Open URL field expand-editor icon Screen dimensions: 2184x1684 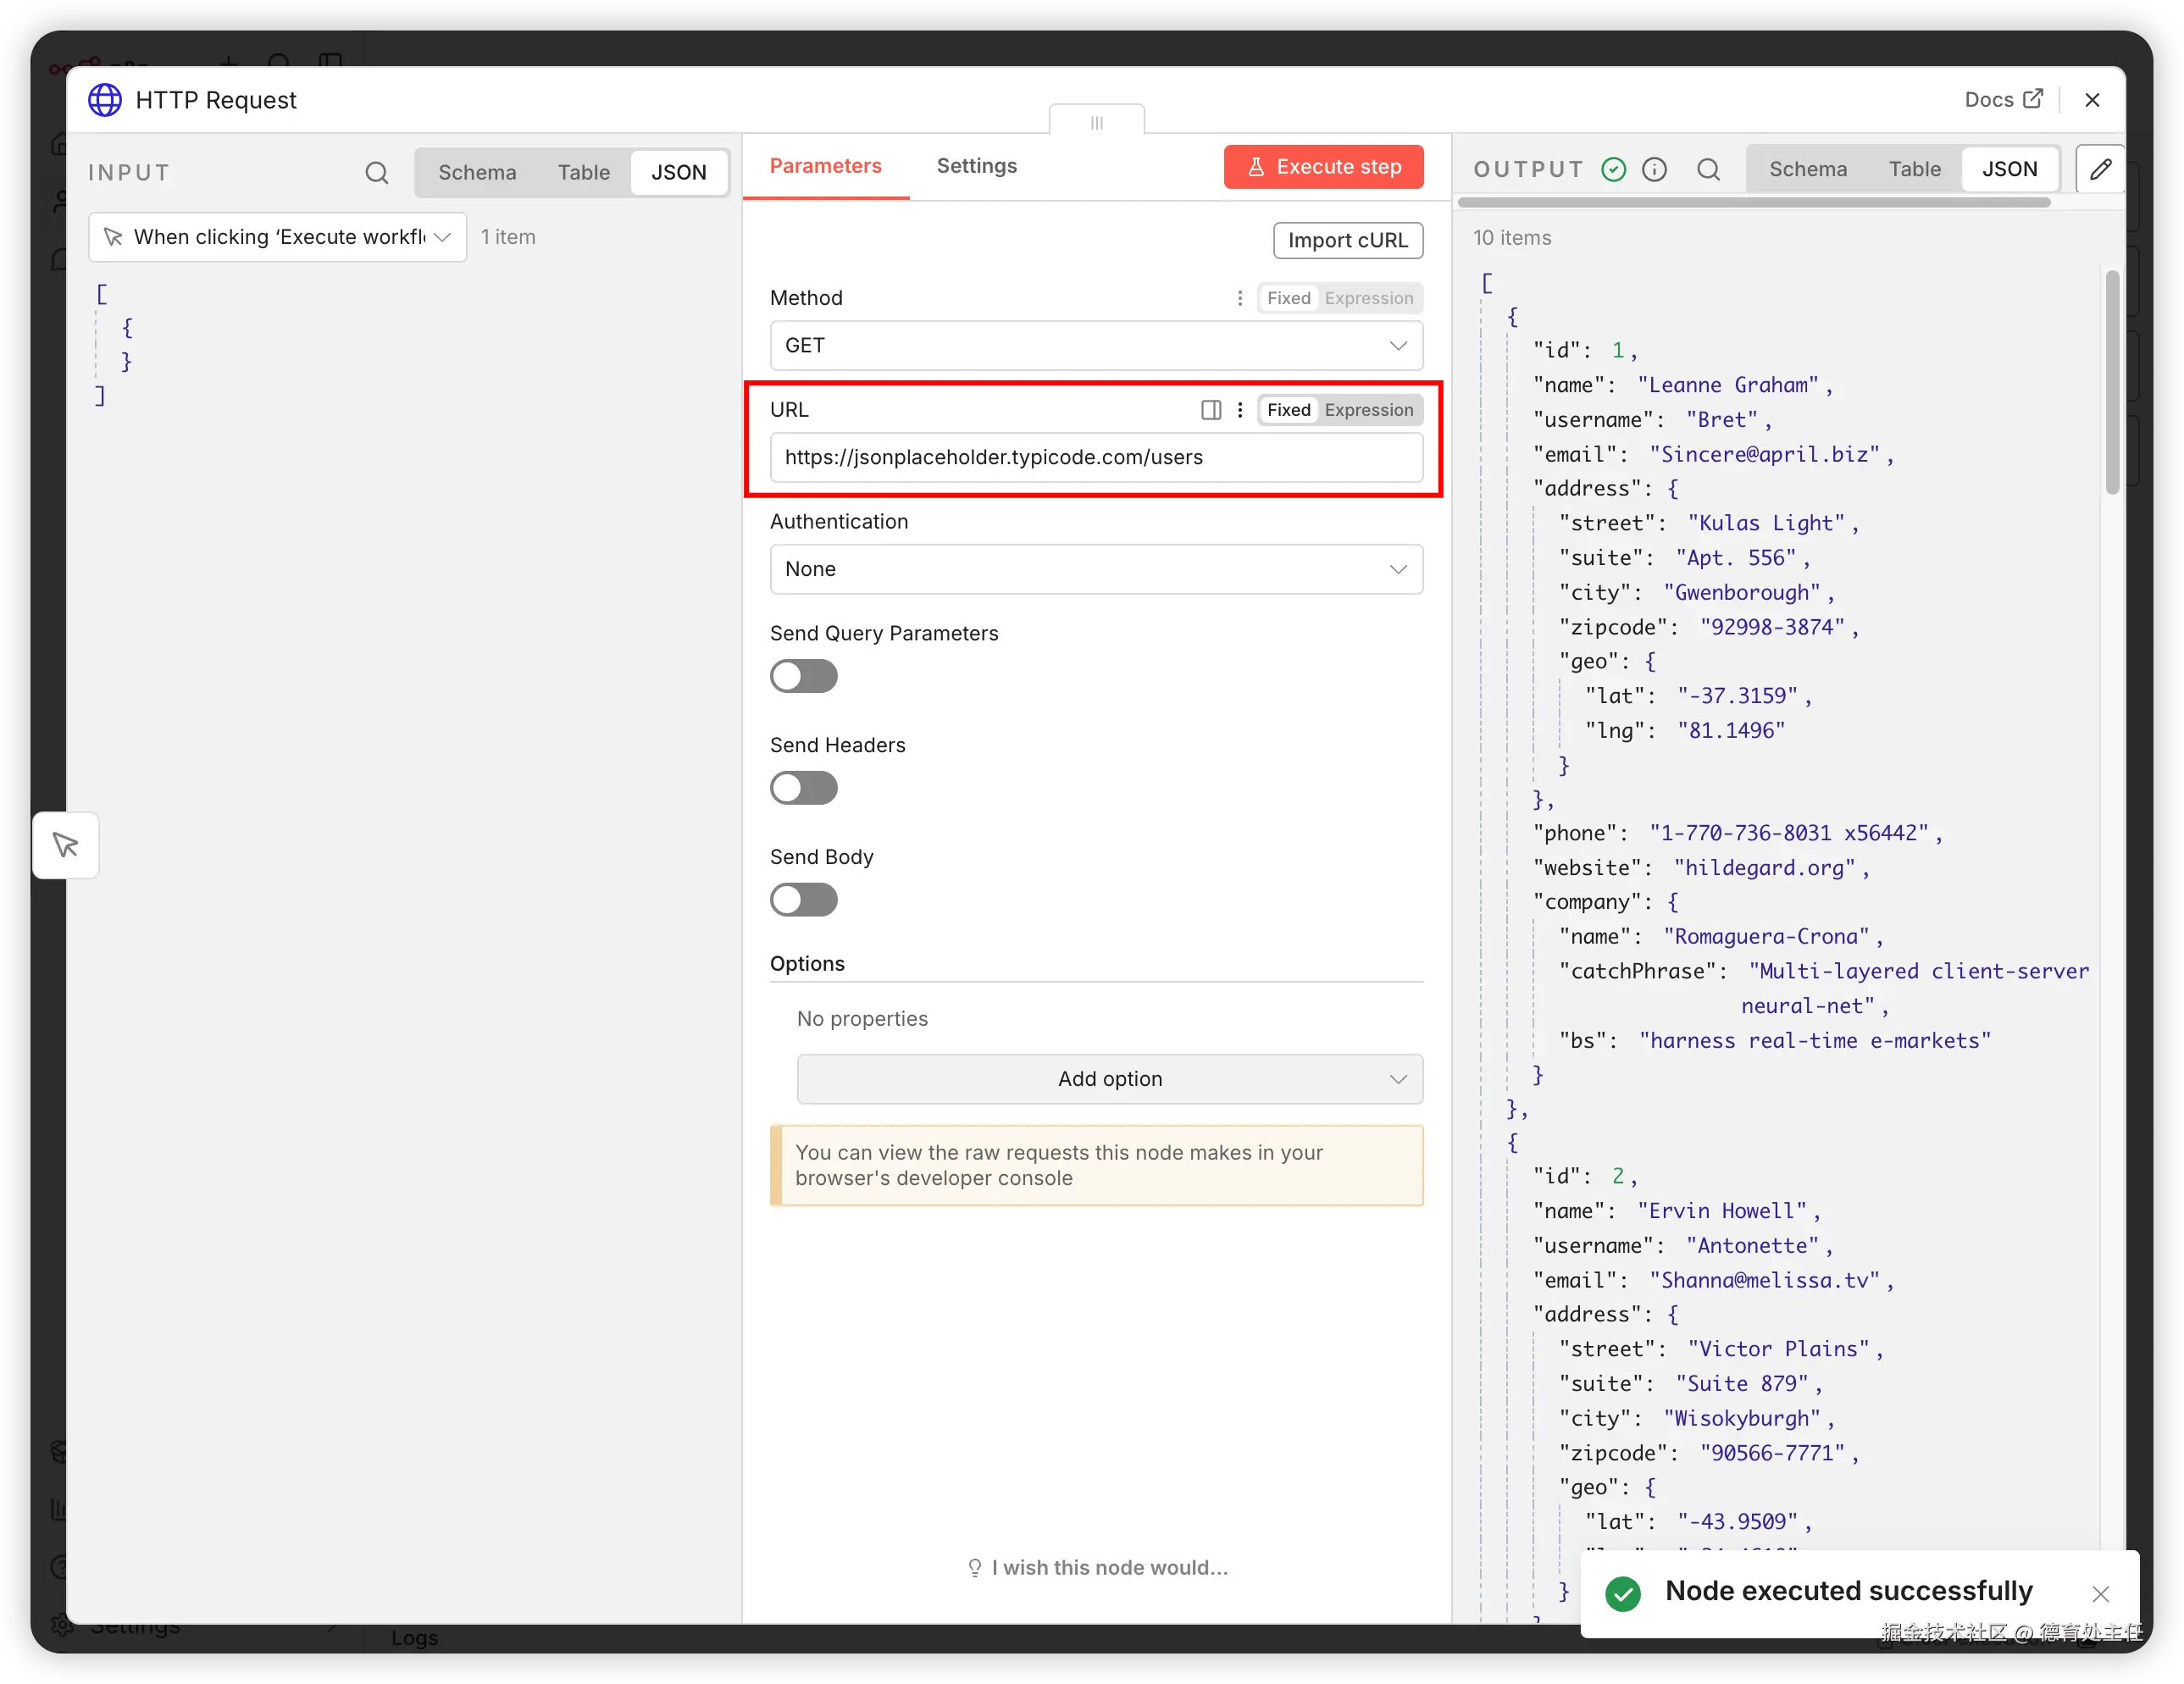point(1210,410)
